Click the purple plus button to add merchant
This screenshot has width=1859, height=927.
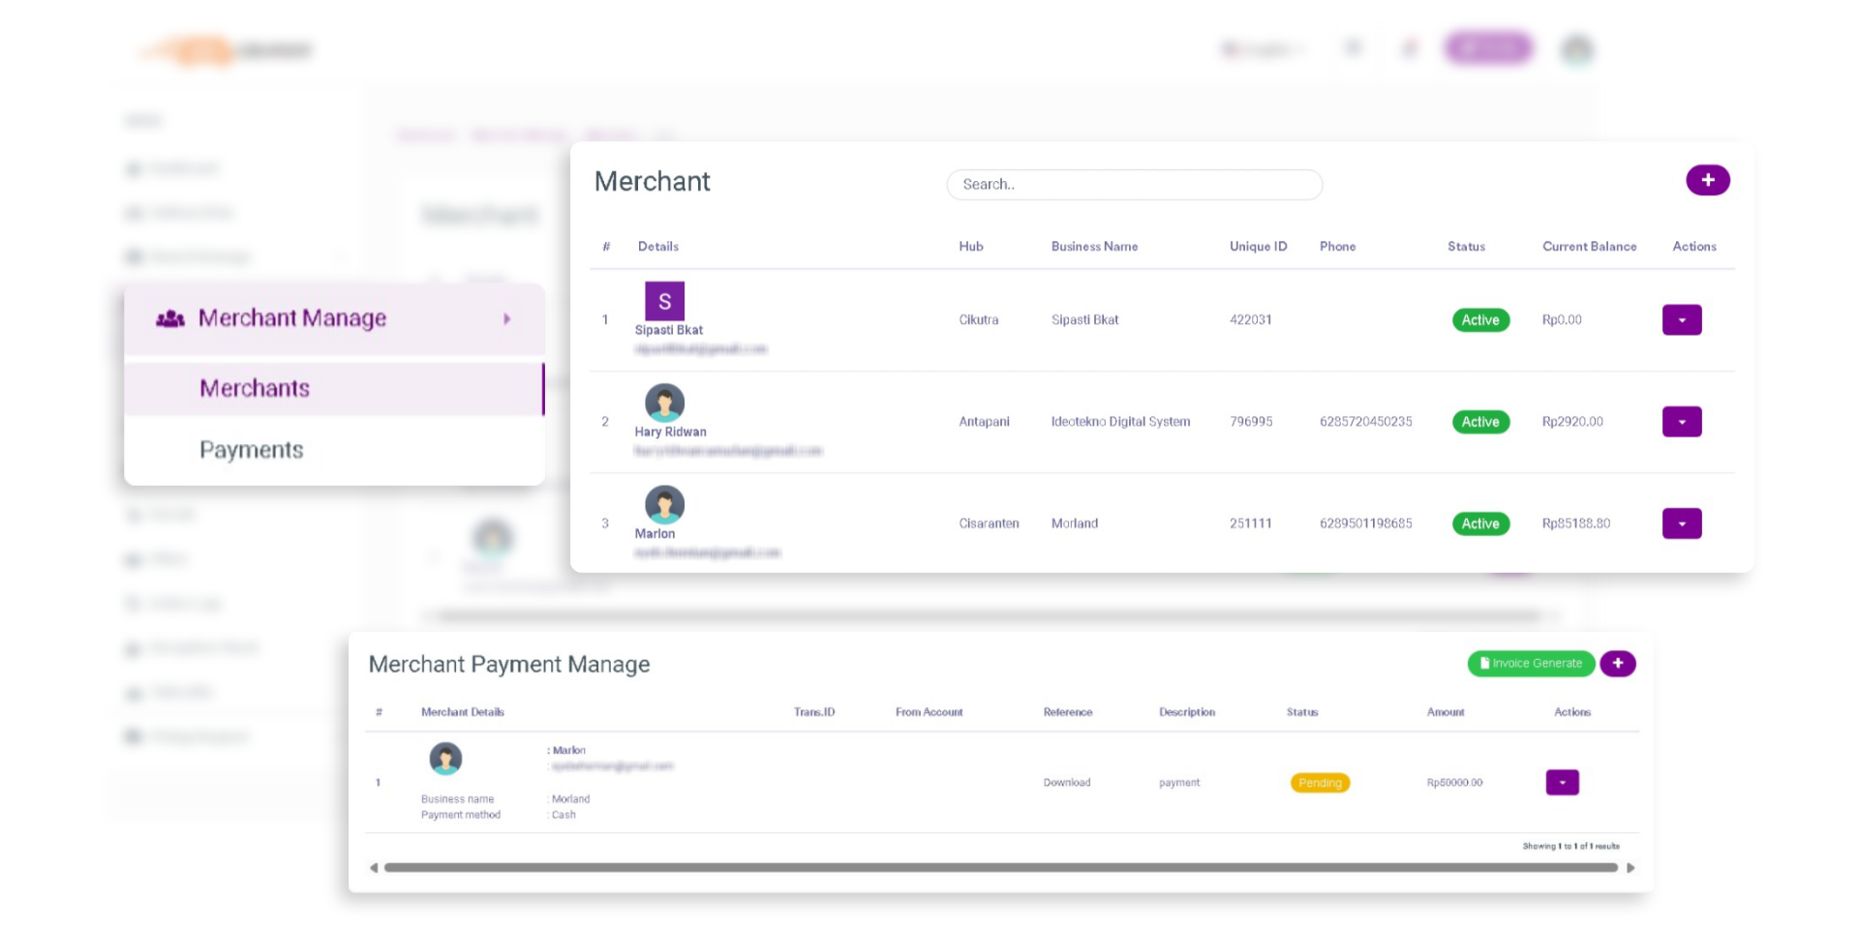(x=1707, y=180)
